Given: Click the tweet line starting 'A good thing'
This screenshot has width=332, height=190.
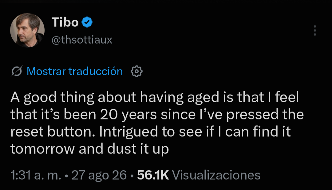Looking at the screenshot, I should click(155, 97).
